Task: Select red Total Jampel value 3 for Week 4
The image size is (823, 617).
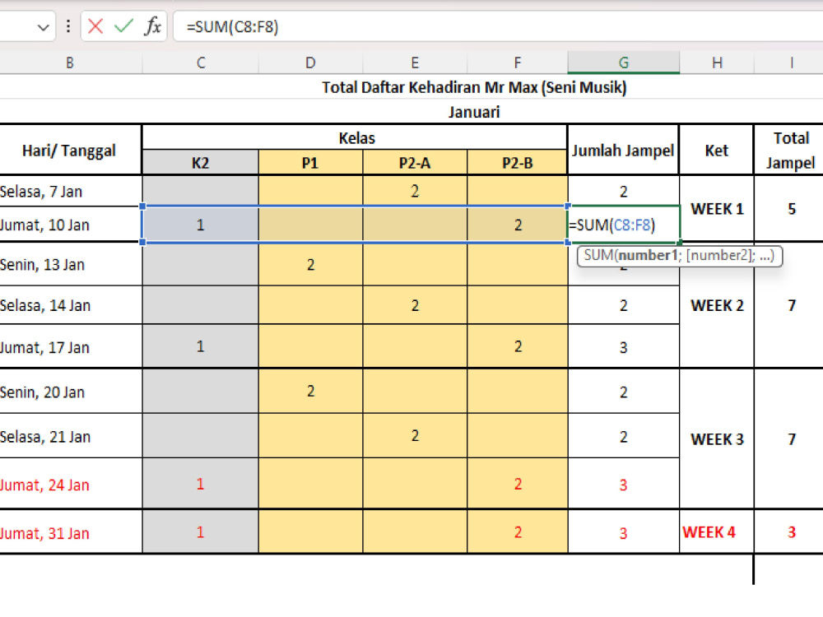Action: click(791, 532)
